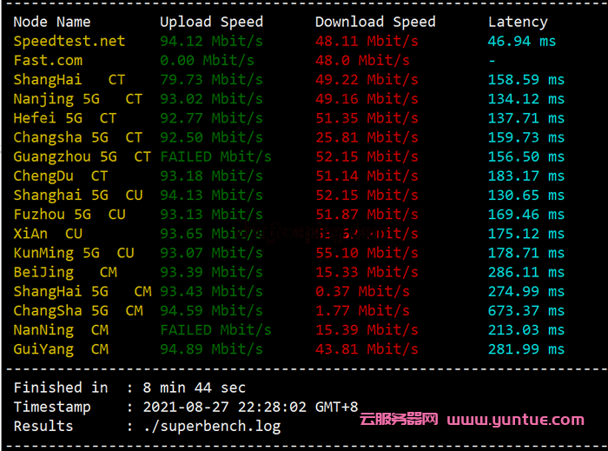This screenshot has height=451, width=608.
Task: Open the www.yuntue.com watermark link
Action: coord(516,420)
